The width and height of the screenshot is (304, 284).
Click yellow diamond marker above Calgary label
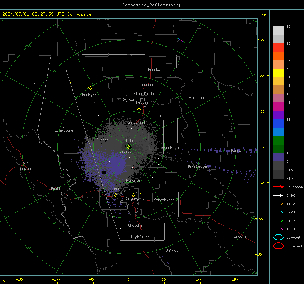133,195
